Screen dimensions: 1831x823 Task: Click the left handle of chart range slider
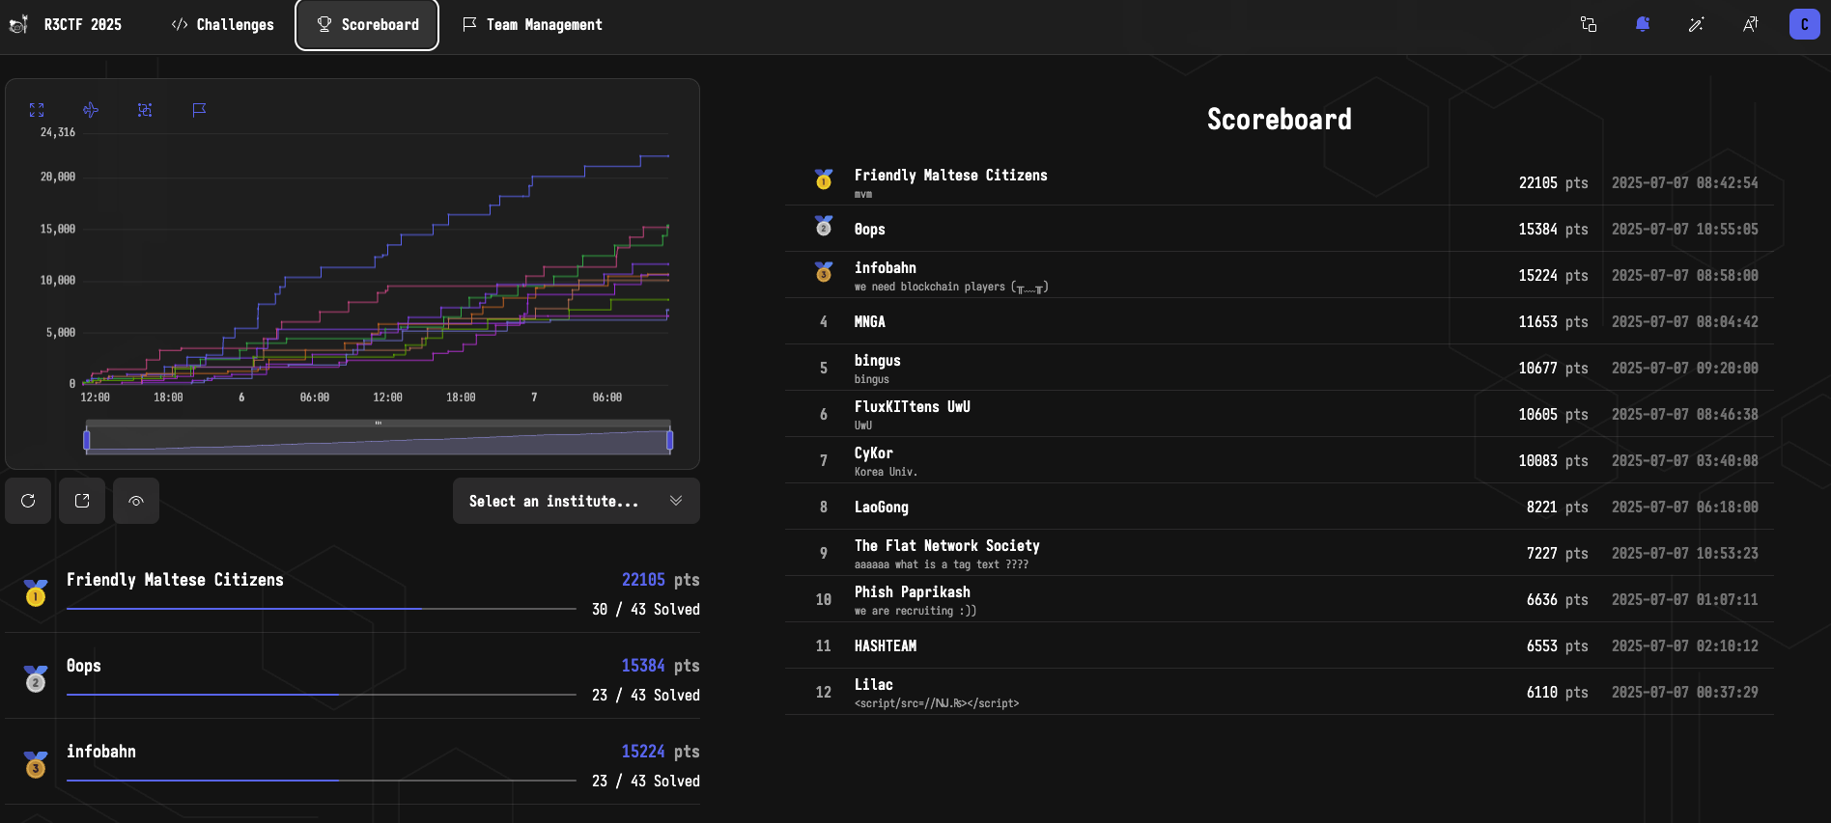pyautogui.click(x=87, y=440)
